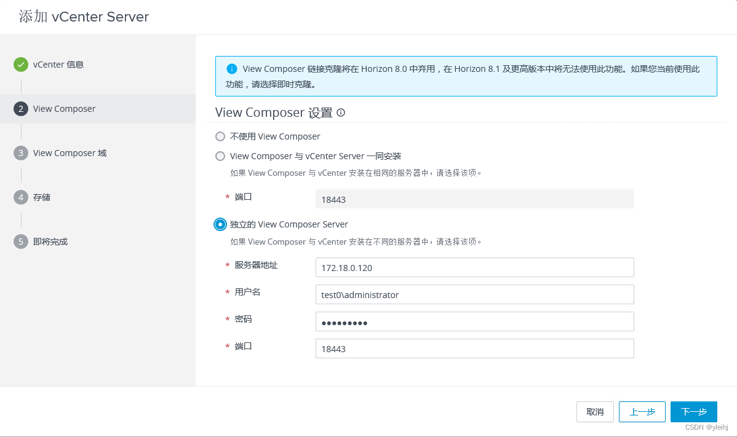This screenshot has height=437, width=737.
Task: Click step 3 number circle icon
Action: 21,153
